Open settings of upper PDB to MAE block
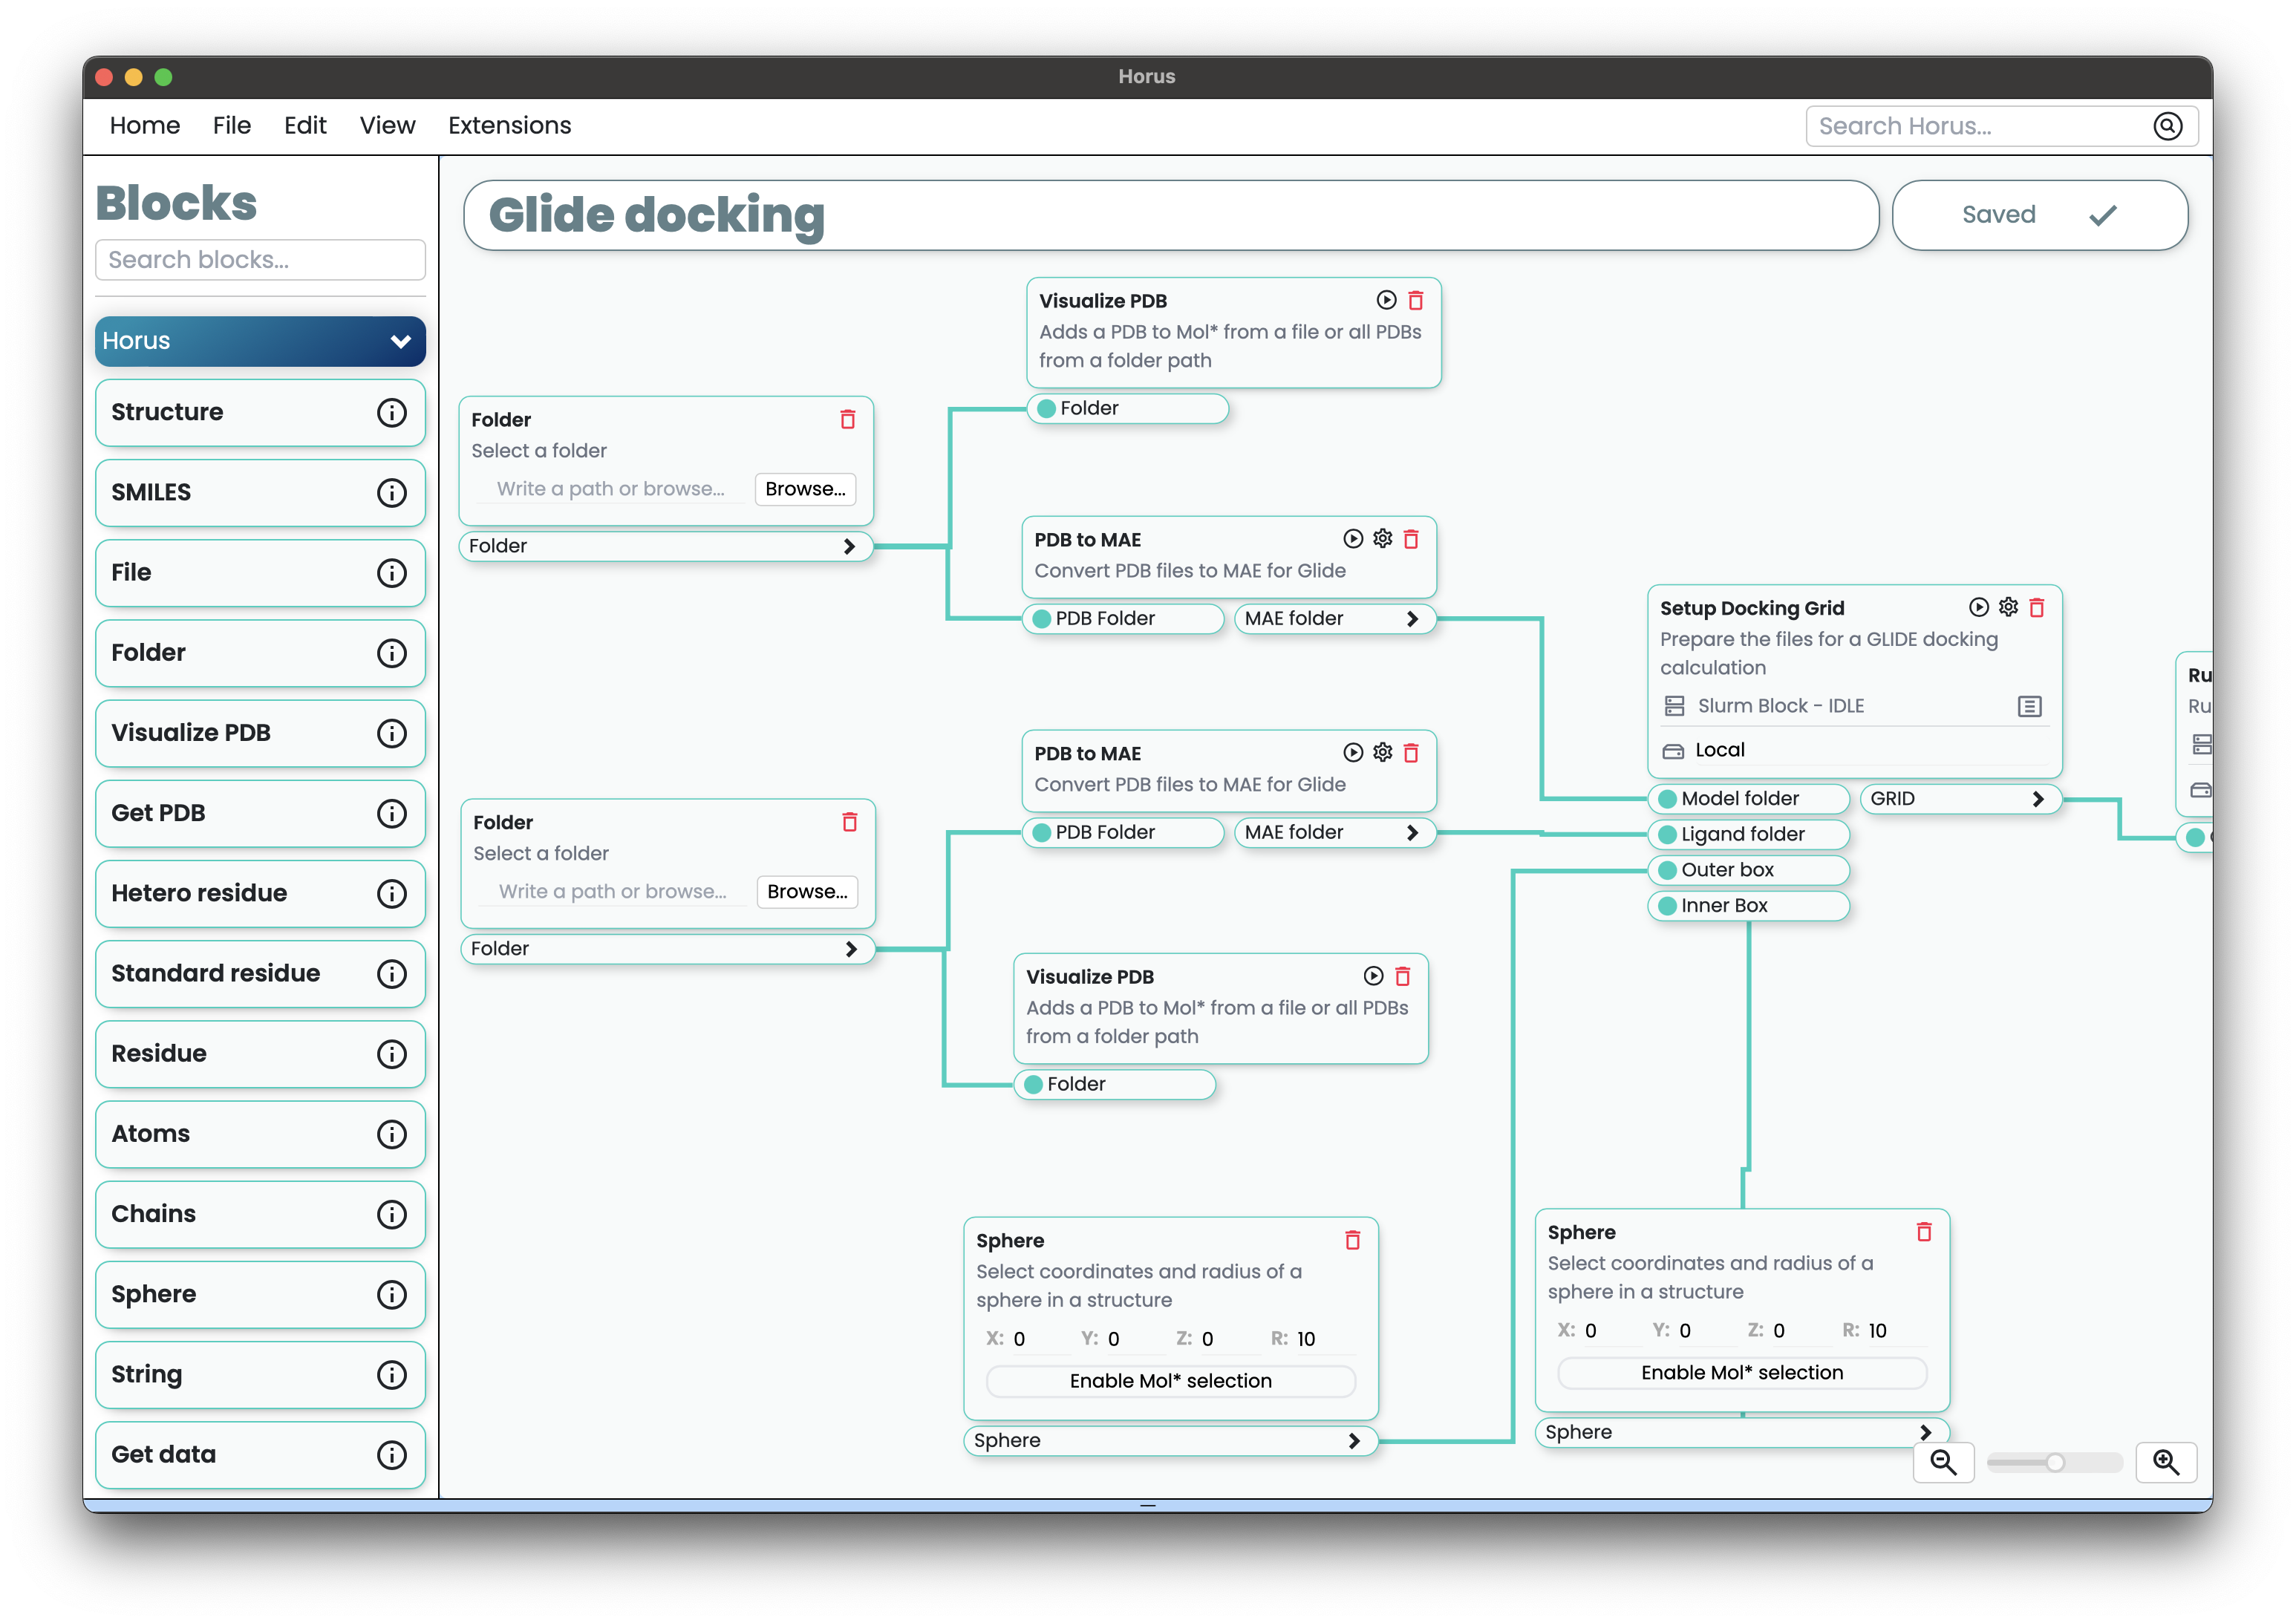This screenshot has height=1623, width=2296. pos(1383,539)
